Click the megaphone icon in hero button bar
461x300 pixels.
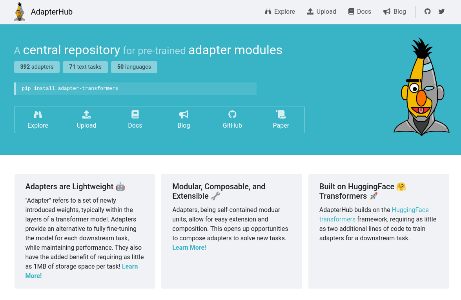[x=184, y=114]
